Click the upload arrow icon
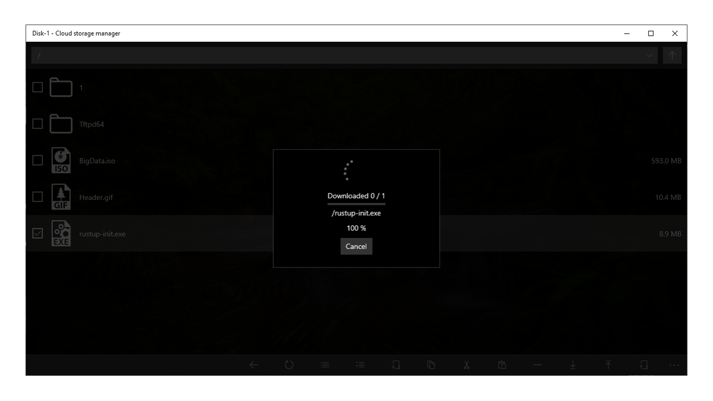The width and height of the screenshot is (713, 401). pos(608,365)
